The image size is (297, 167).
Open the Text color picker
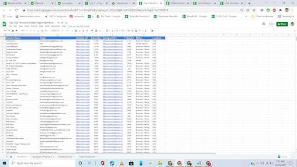tap(87, 31)
